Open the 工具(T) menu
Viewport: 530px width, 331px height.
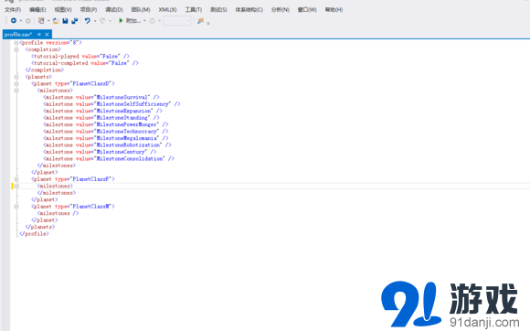[194, 10]
